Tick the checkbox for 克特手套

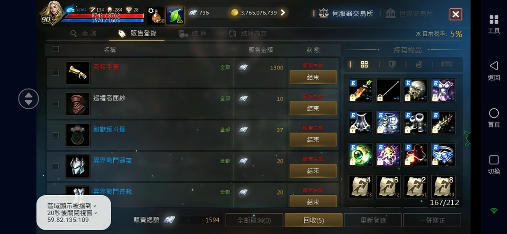click(x=56, y=73)
